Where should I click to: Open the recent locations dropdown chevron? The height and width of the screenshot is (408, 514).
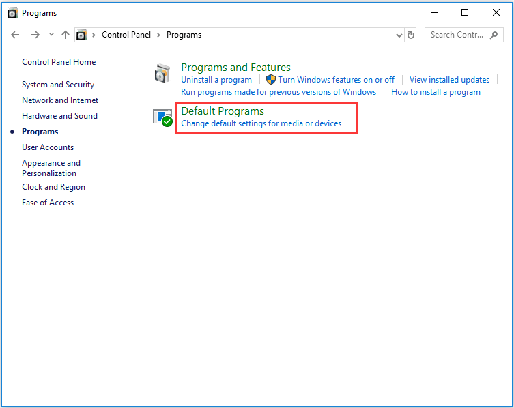[x=51, y=34]
